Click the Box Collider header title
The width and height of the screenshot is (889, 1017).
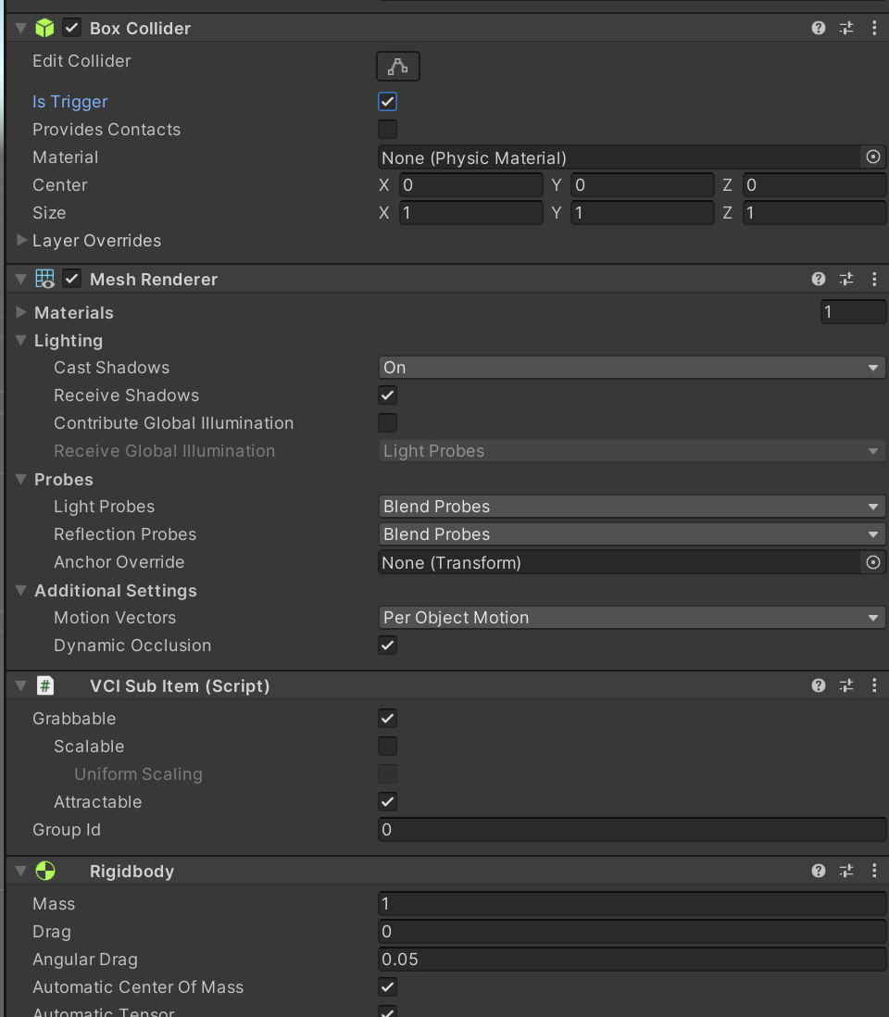point(140,29)
